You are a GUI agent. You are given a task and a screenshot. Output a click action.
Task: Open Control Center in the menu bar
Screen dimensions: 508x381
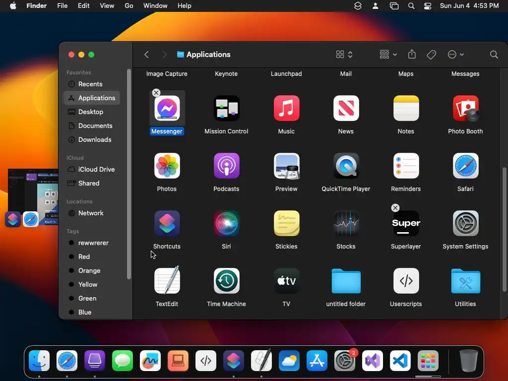coord(428,6)
